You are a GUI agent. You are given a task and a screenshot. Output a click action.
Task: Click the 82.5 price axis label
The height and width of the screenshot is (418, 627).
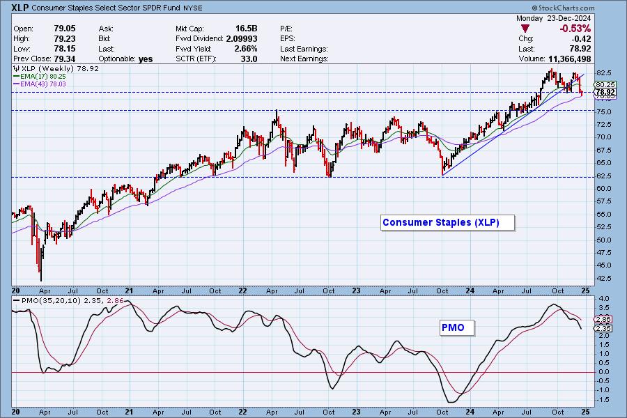tap(603, 72)
